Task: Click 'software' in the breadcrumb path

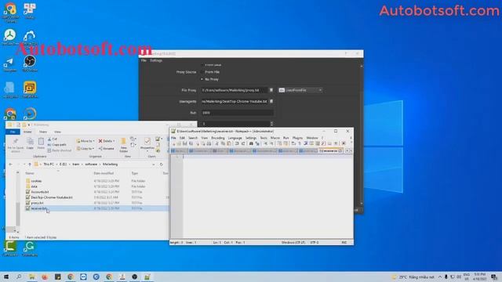Action: [x=91, y=164]
